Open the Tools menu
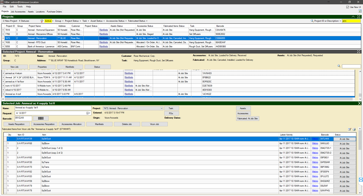 [x=20, y=6]
